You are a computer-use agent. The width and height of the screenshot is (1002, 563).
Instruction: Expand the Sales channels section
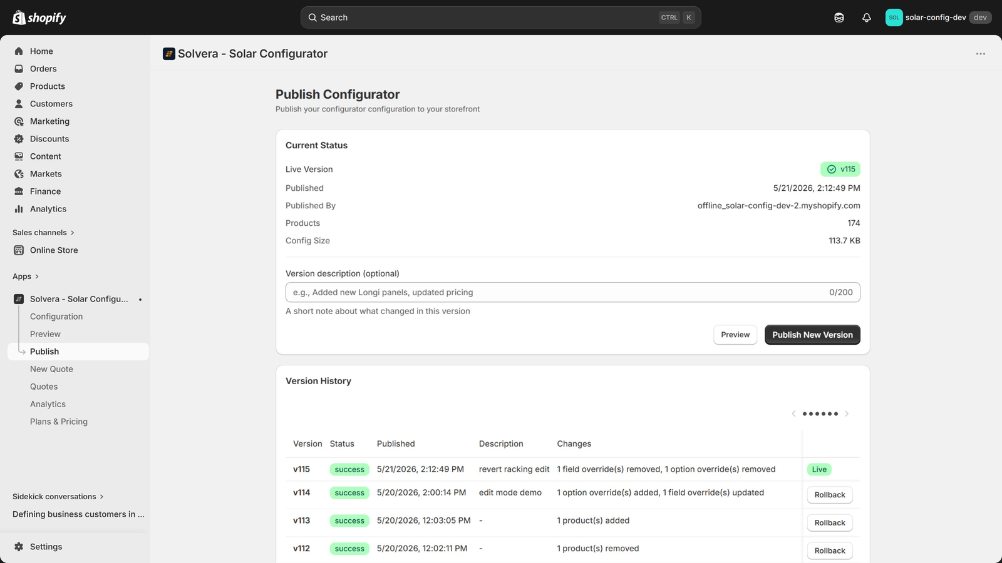(44, 233)
